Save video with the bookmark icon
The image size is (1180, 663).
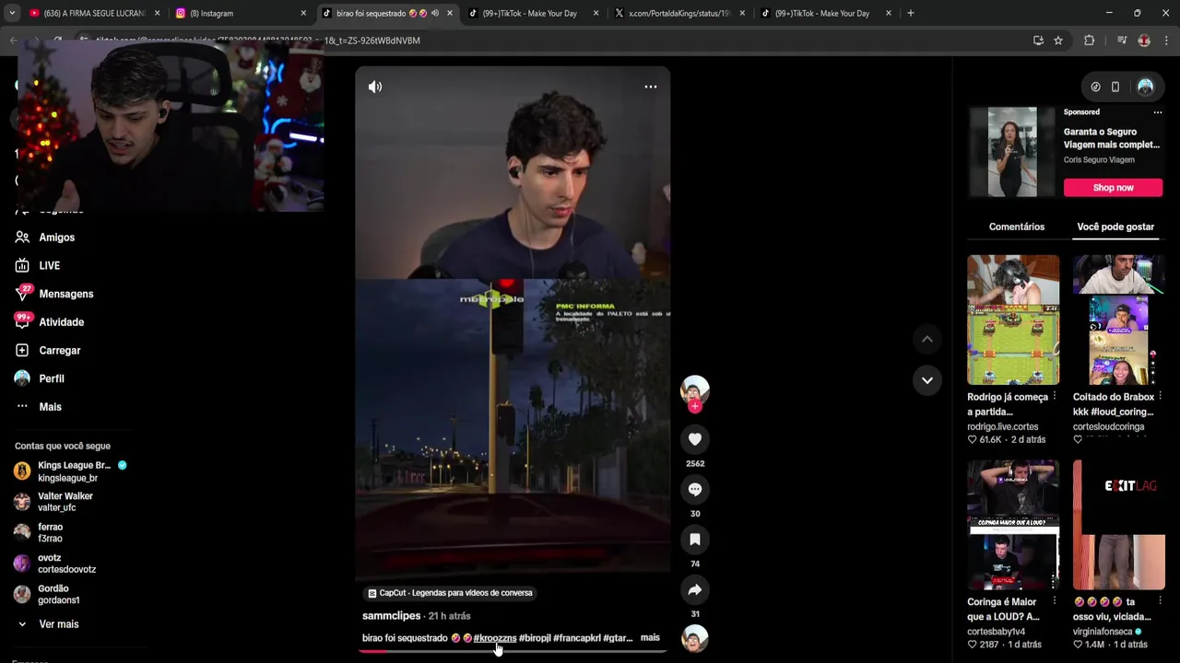pos(695,539)
